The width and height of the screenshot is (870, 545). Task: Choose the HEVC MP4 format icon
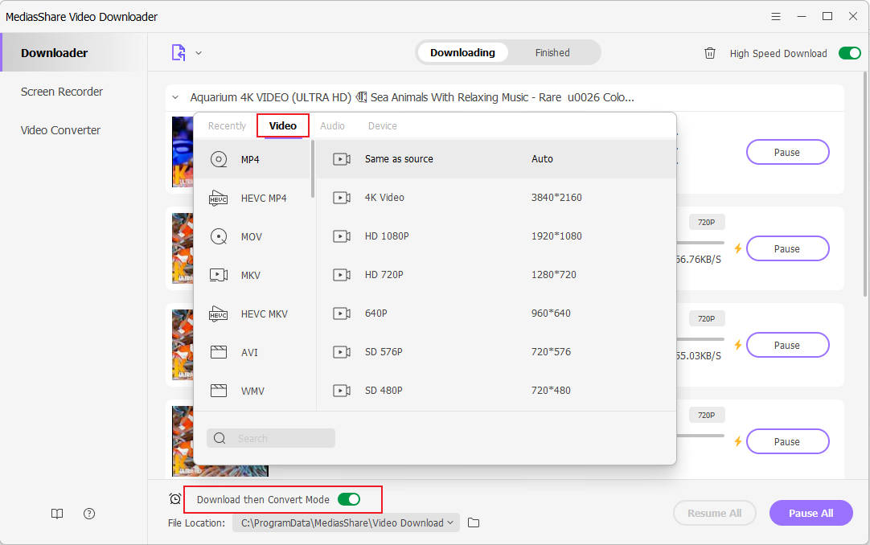coord(219,198)
